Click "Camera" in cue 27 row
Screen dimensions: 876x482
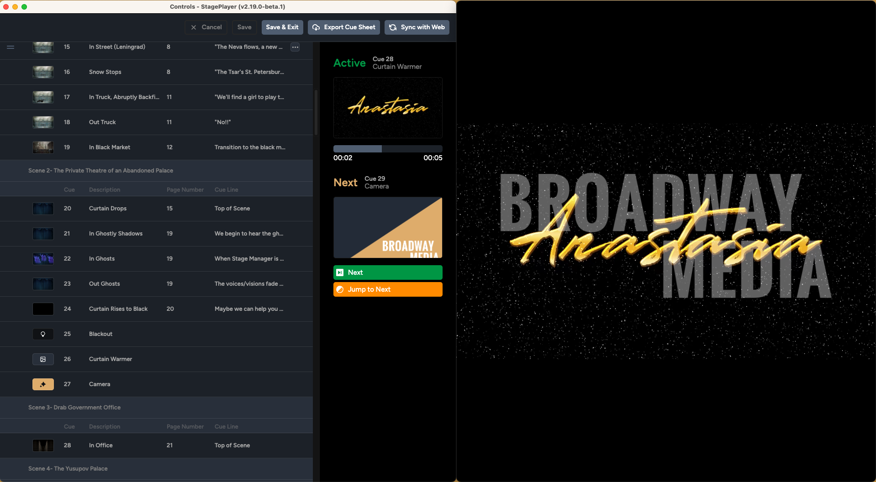click(100, 384)
